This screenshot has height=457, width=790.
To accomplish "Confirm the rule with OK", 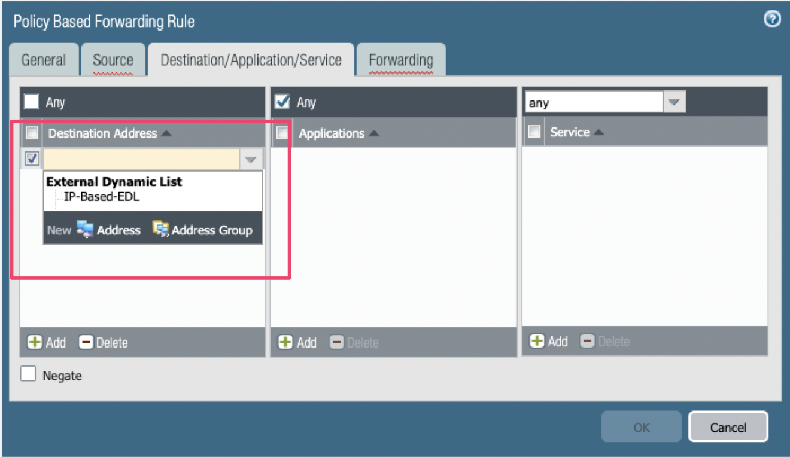I will [x=642, y=427].
